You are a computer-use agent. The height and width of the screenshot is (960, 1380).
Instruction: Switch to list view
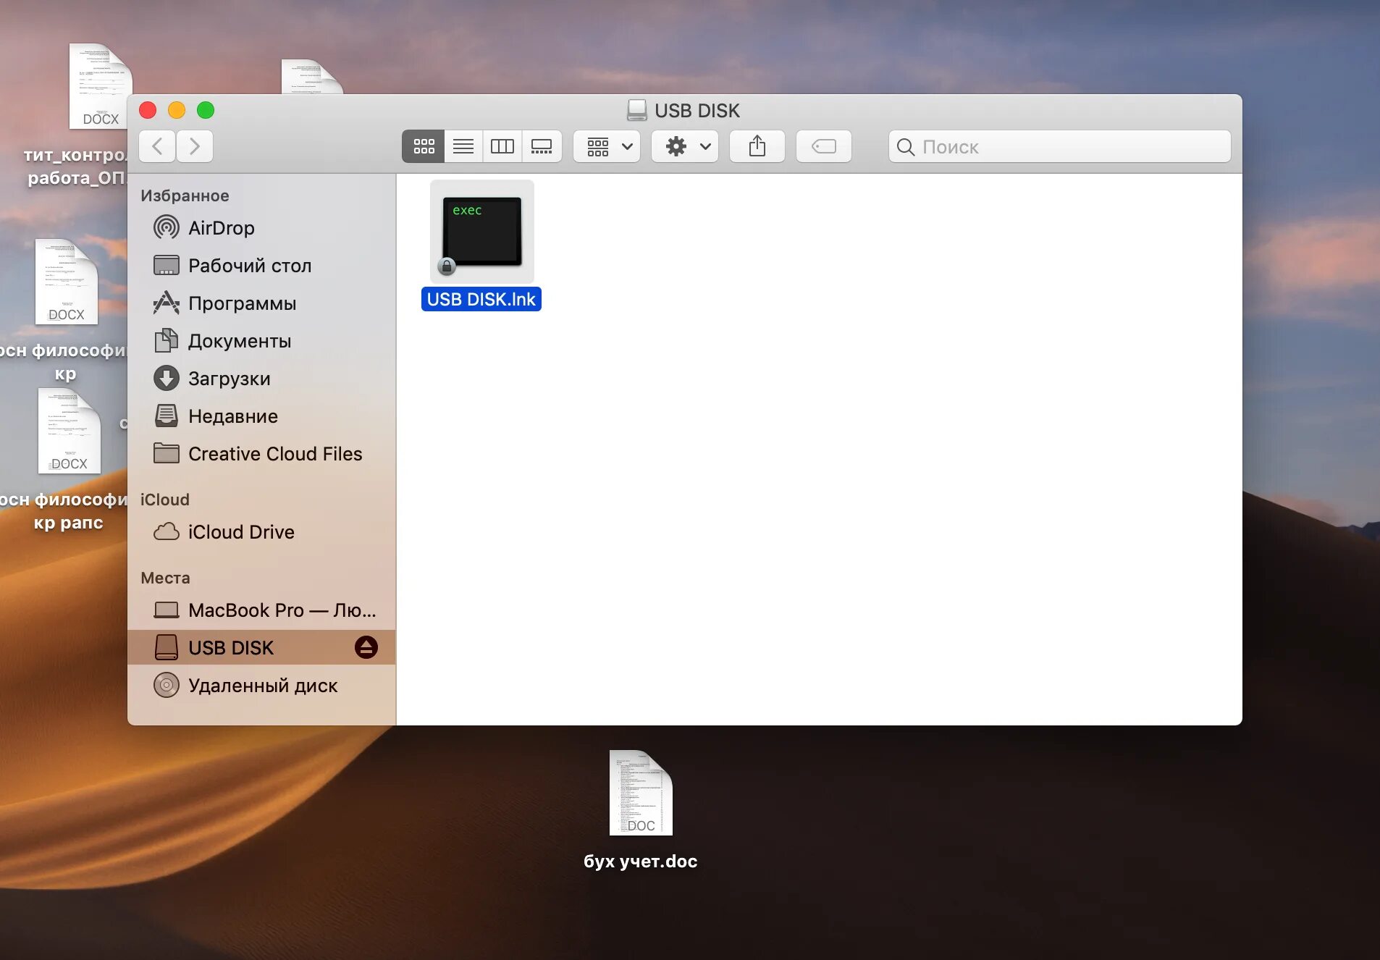[x=463, y=147]
